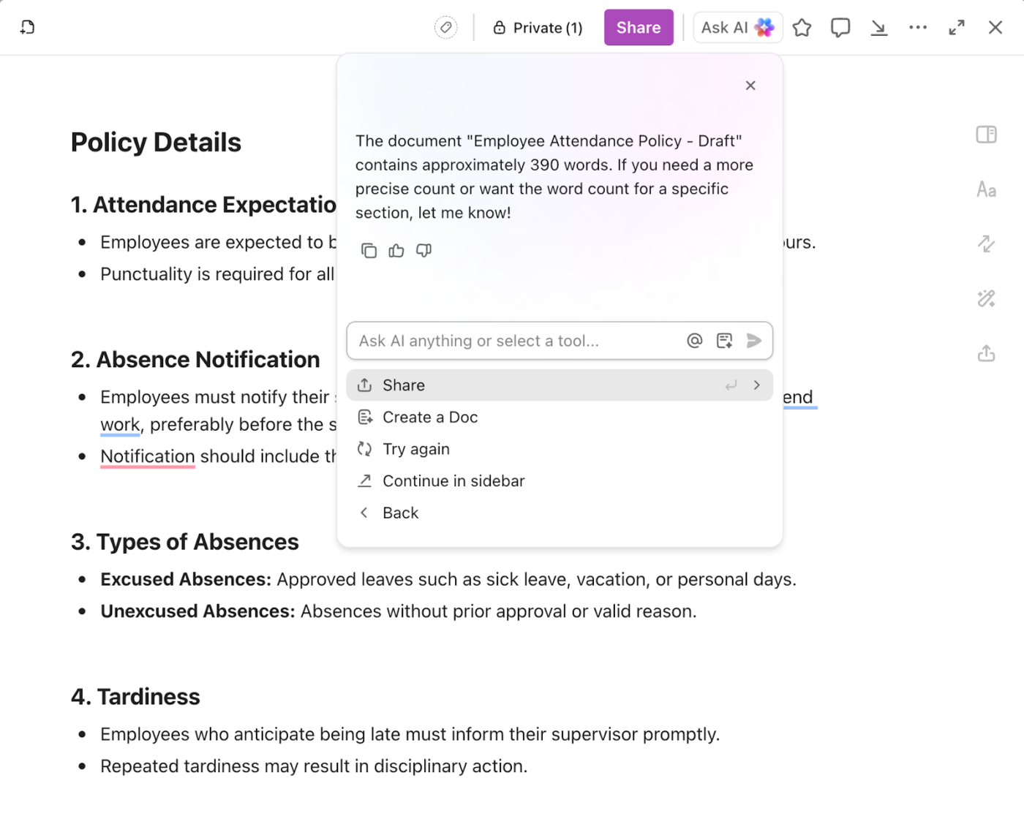The image size is (1024, 819).
Task: Click the page width arrows icon
Action: pyautogui.click(x=986, y=244)
